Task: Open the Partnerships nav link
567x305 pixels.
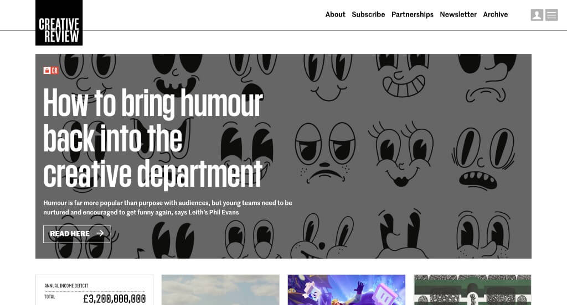Action: click(412, 14)
